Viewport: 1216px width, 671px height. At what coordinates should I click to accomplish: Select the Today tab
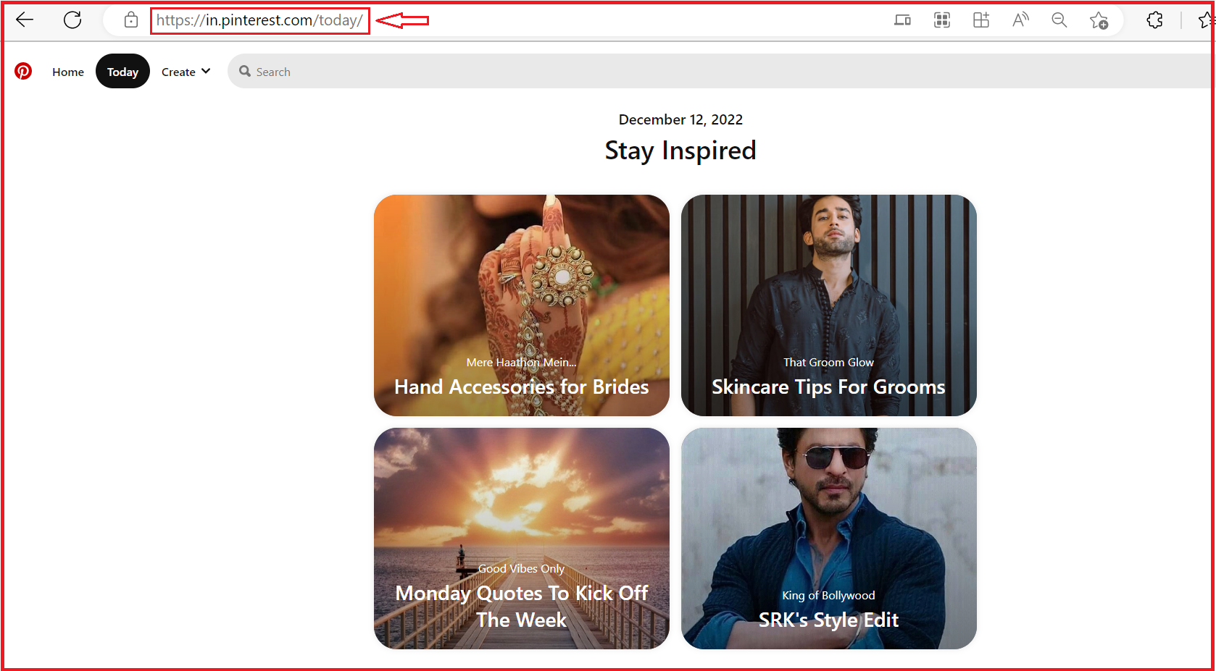pyautogui.click(x=122, y=71)
